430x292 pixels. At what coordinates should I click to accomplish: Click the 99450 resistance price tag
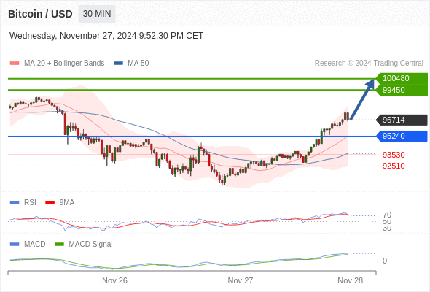[x=402, y=90]
